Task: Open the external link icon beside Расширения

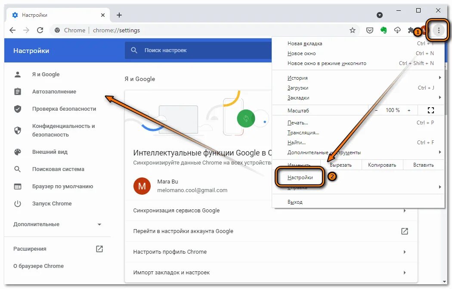Action: [x=99, y=249]
